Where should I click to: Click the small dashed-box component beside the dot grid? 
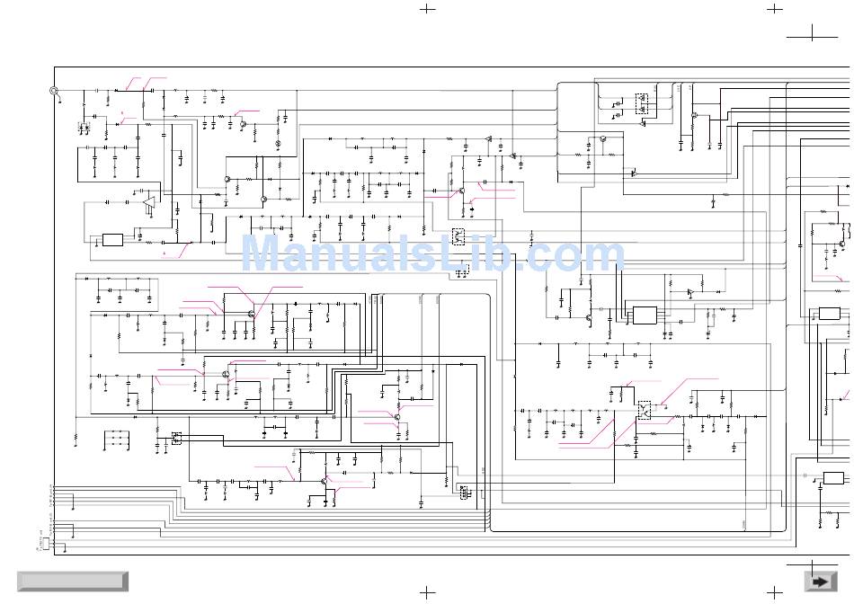[176, 438]
